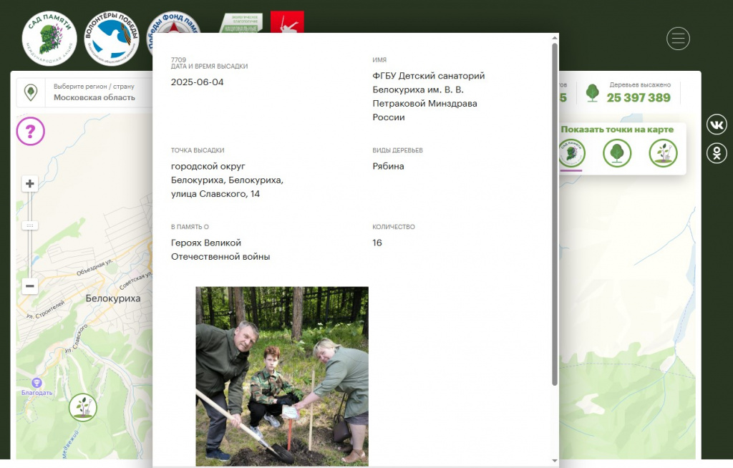
Task: Zoom out on the map
Action: pyautogui.click(x=30, y=286)
